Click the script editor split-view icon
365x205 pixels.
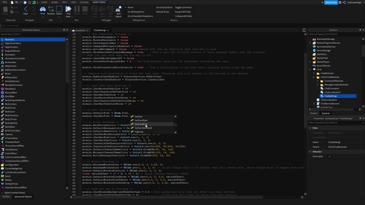(x=304, y=30)
